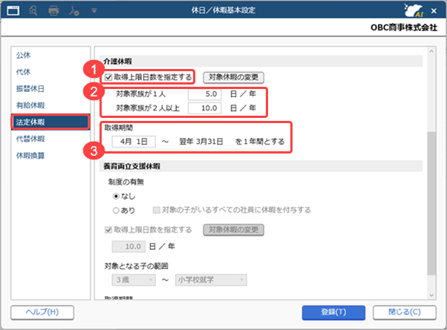Open the print preview magnifier icon
Screen dimensions: 447x330
point(33,11)
